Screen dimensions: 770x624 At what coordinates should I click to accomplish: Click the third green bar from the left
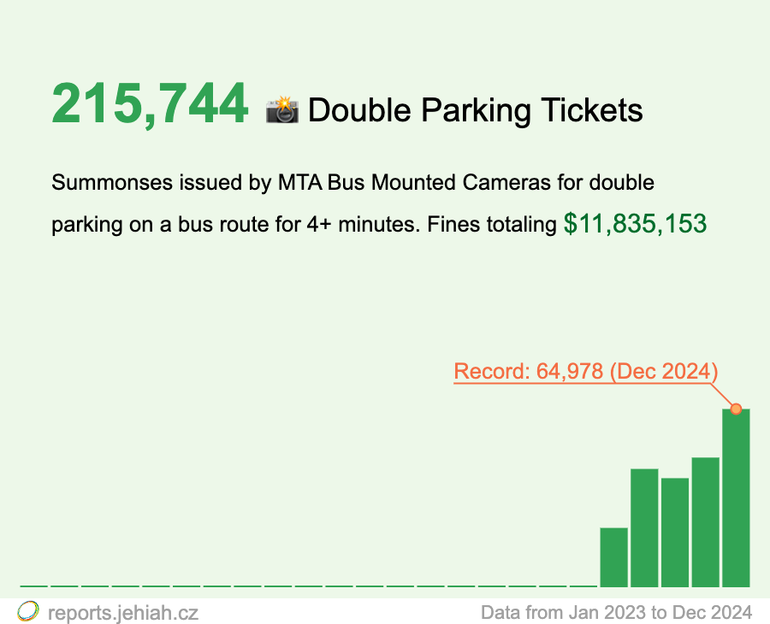point(675,532)
